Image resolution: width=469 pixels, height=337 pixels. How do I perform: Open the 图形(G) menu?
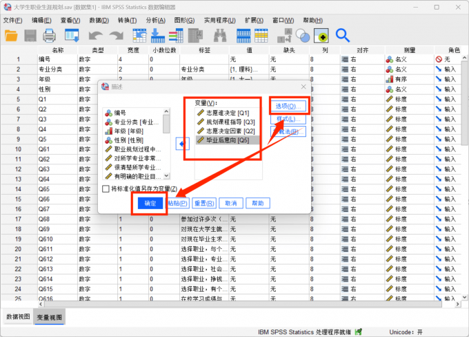pyautogui.click(x=184, y=20)
